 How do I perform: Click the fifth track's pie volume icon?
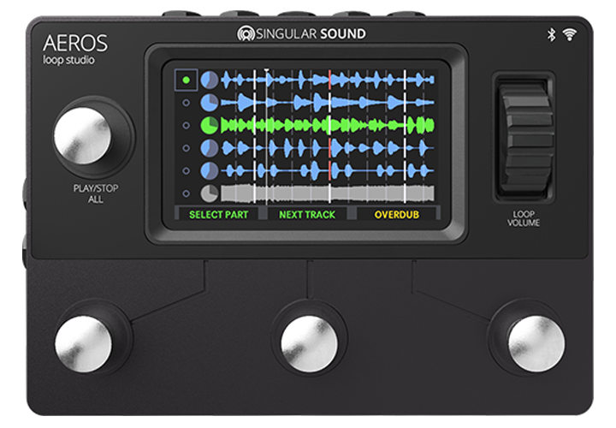tap(209, 170)
